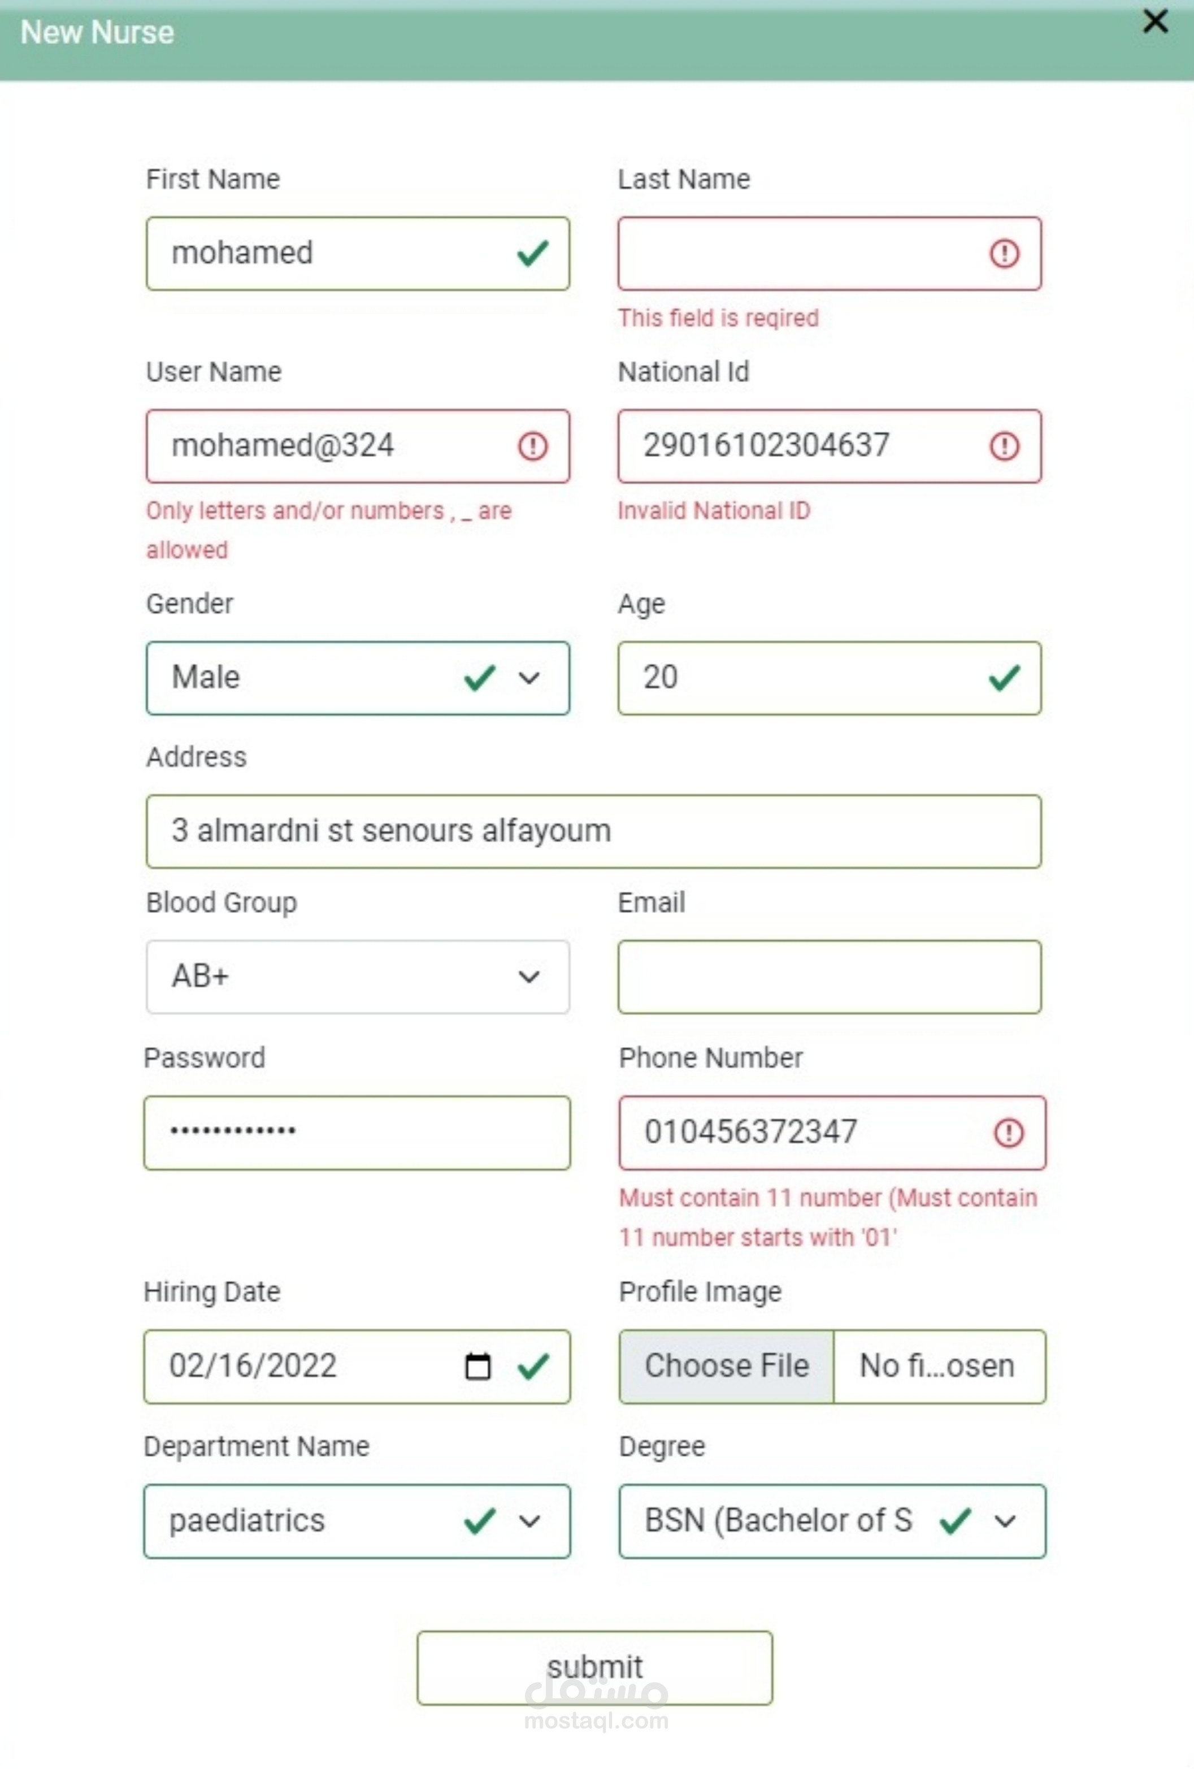Click the Address text field
1194x1769 pixels.
[x=593, y=831]
